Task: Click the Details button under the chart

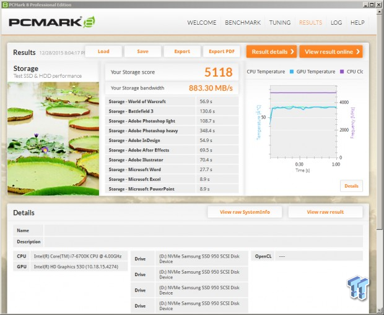Action: [x=351, y=186]
